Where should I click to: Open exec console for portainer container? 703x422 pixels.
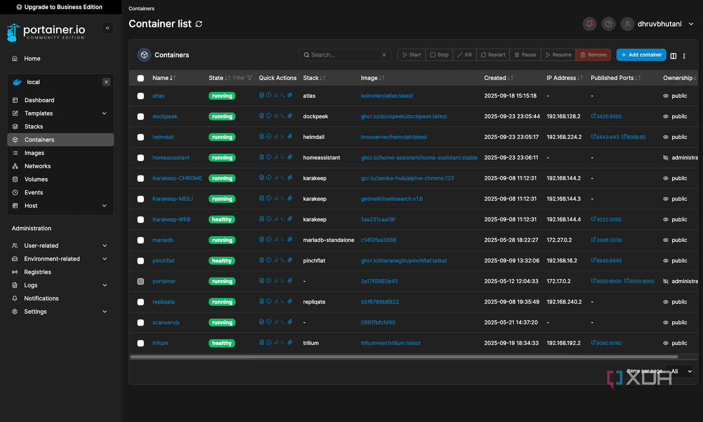click(282, 280)
